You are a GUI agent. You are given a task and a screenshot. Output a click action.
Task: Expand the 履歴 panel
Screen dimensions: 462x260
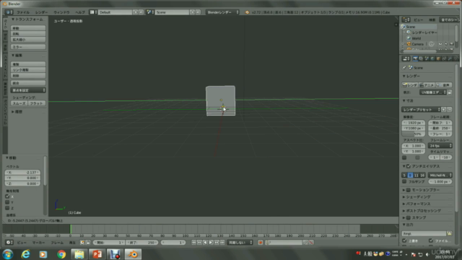[17, 112]
